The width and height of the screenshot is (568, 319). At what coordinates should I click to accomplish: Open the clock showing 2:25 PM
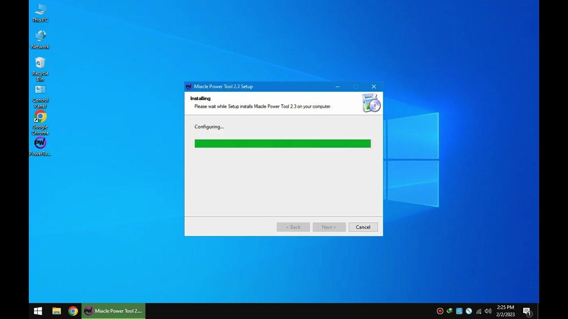(506, 311)
